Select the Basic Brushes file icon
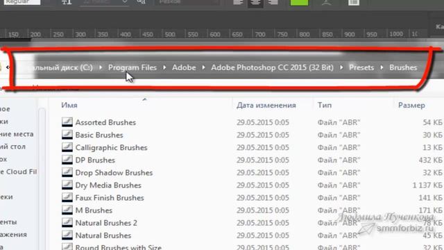Viewport: 444px width, 250px height. click(67, 135)
